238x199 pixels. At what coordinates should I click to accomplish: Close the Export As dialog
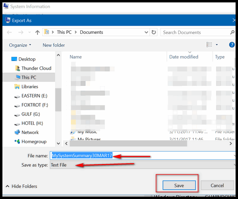[234, 20]
